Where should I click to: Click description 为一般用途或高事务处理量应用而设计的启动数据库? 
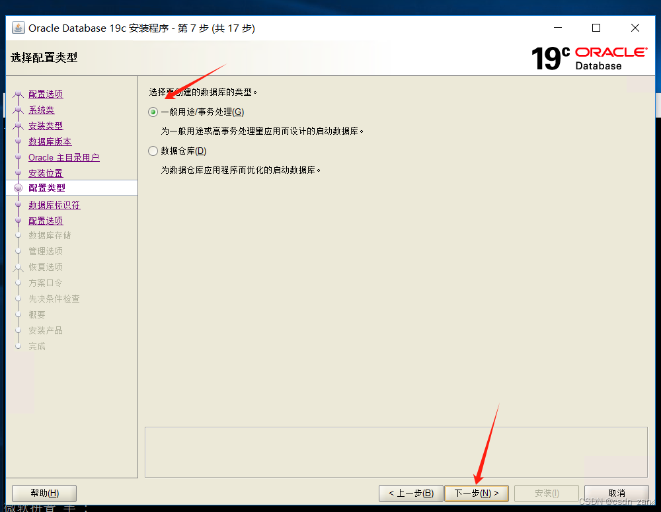[262, 131]
